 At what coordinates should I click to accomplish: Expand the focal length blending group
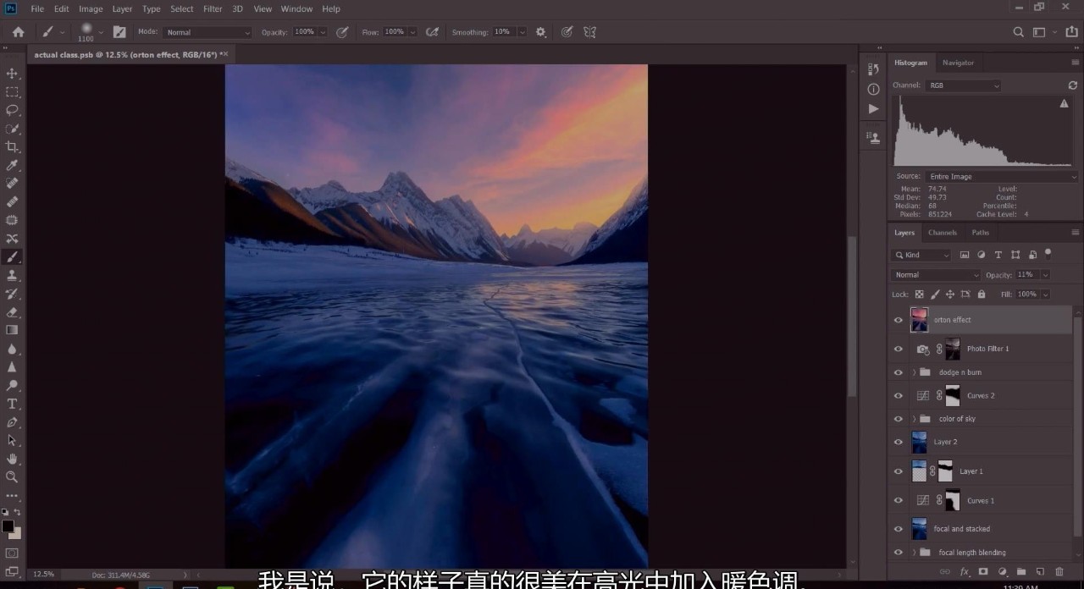click(x=914, y=553)
